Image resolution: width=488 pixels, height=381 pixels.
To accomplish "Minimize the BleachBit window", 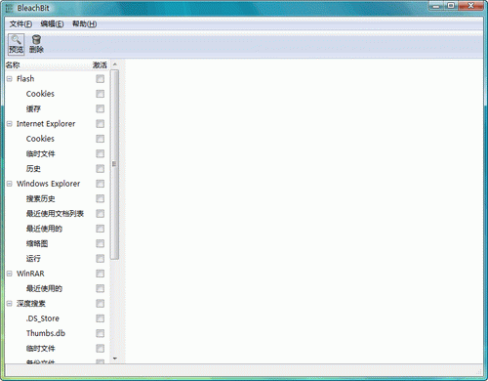I will pyautogui.click(x=436, y=6).
